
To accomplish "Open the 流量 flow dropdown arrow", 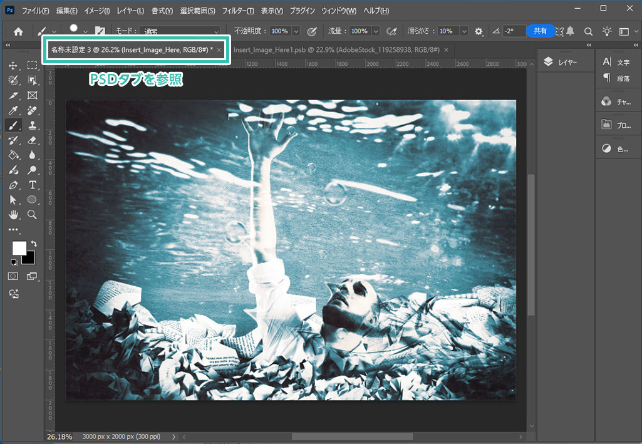I will (375, 31).
